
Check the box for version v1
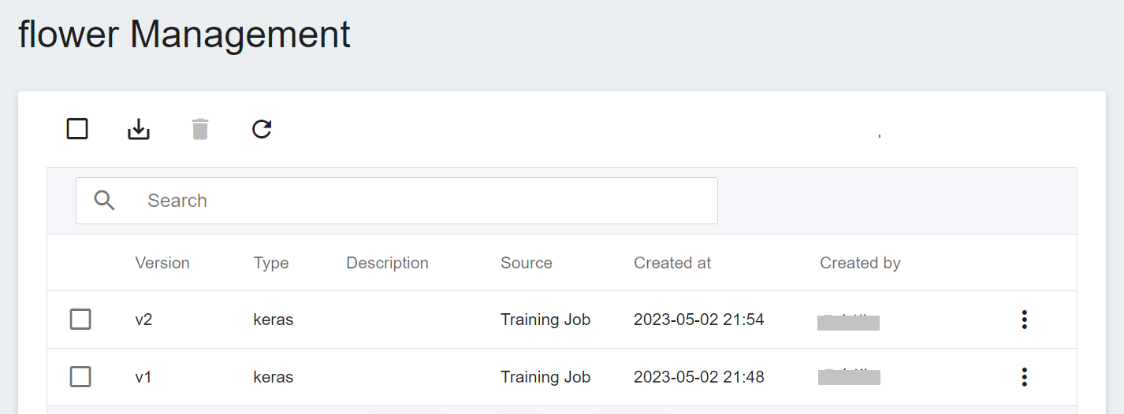click(80, 377)
